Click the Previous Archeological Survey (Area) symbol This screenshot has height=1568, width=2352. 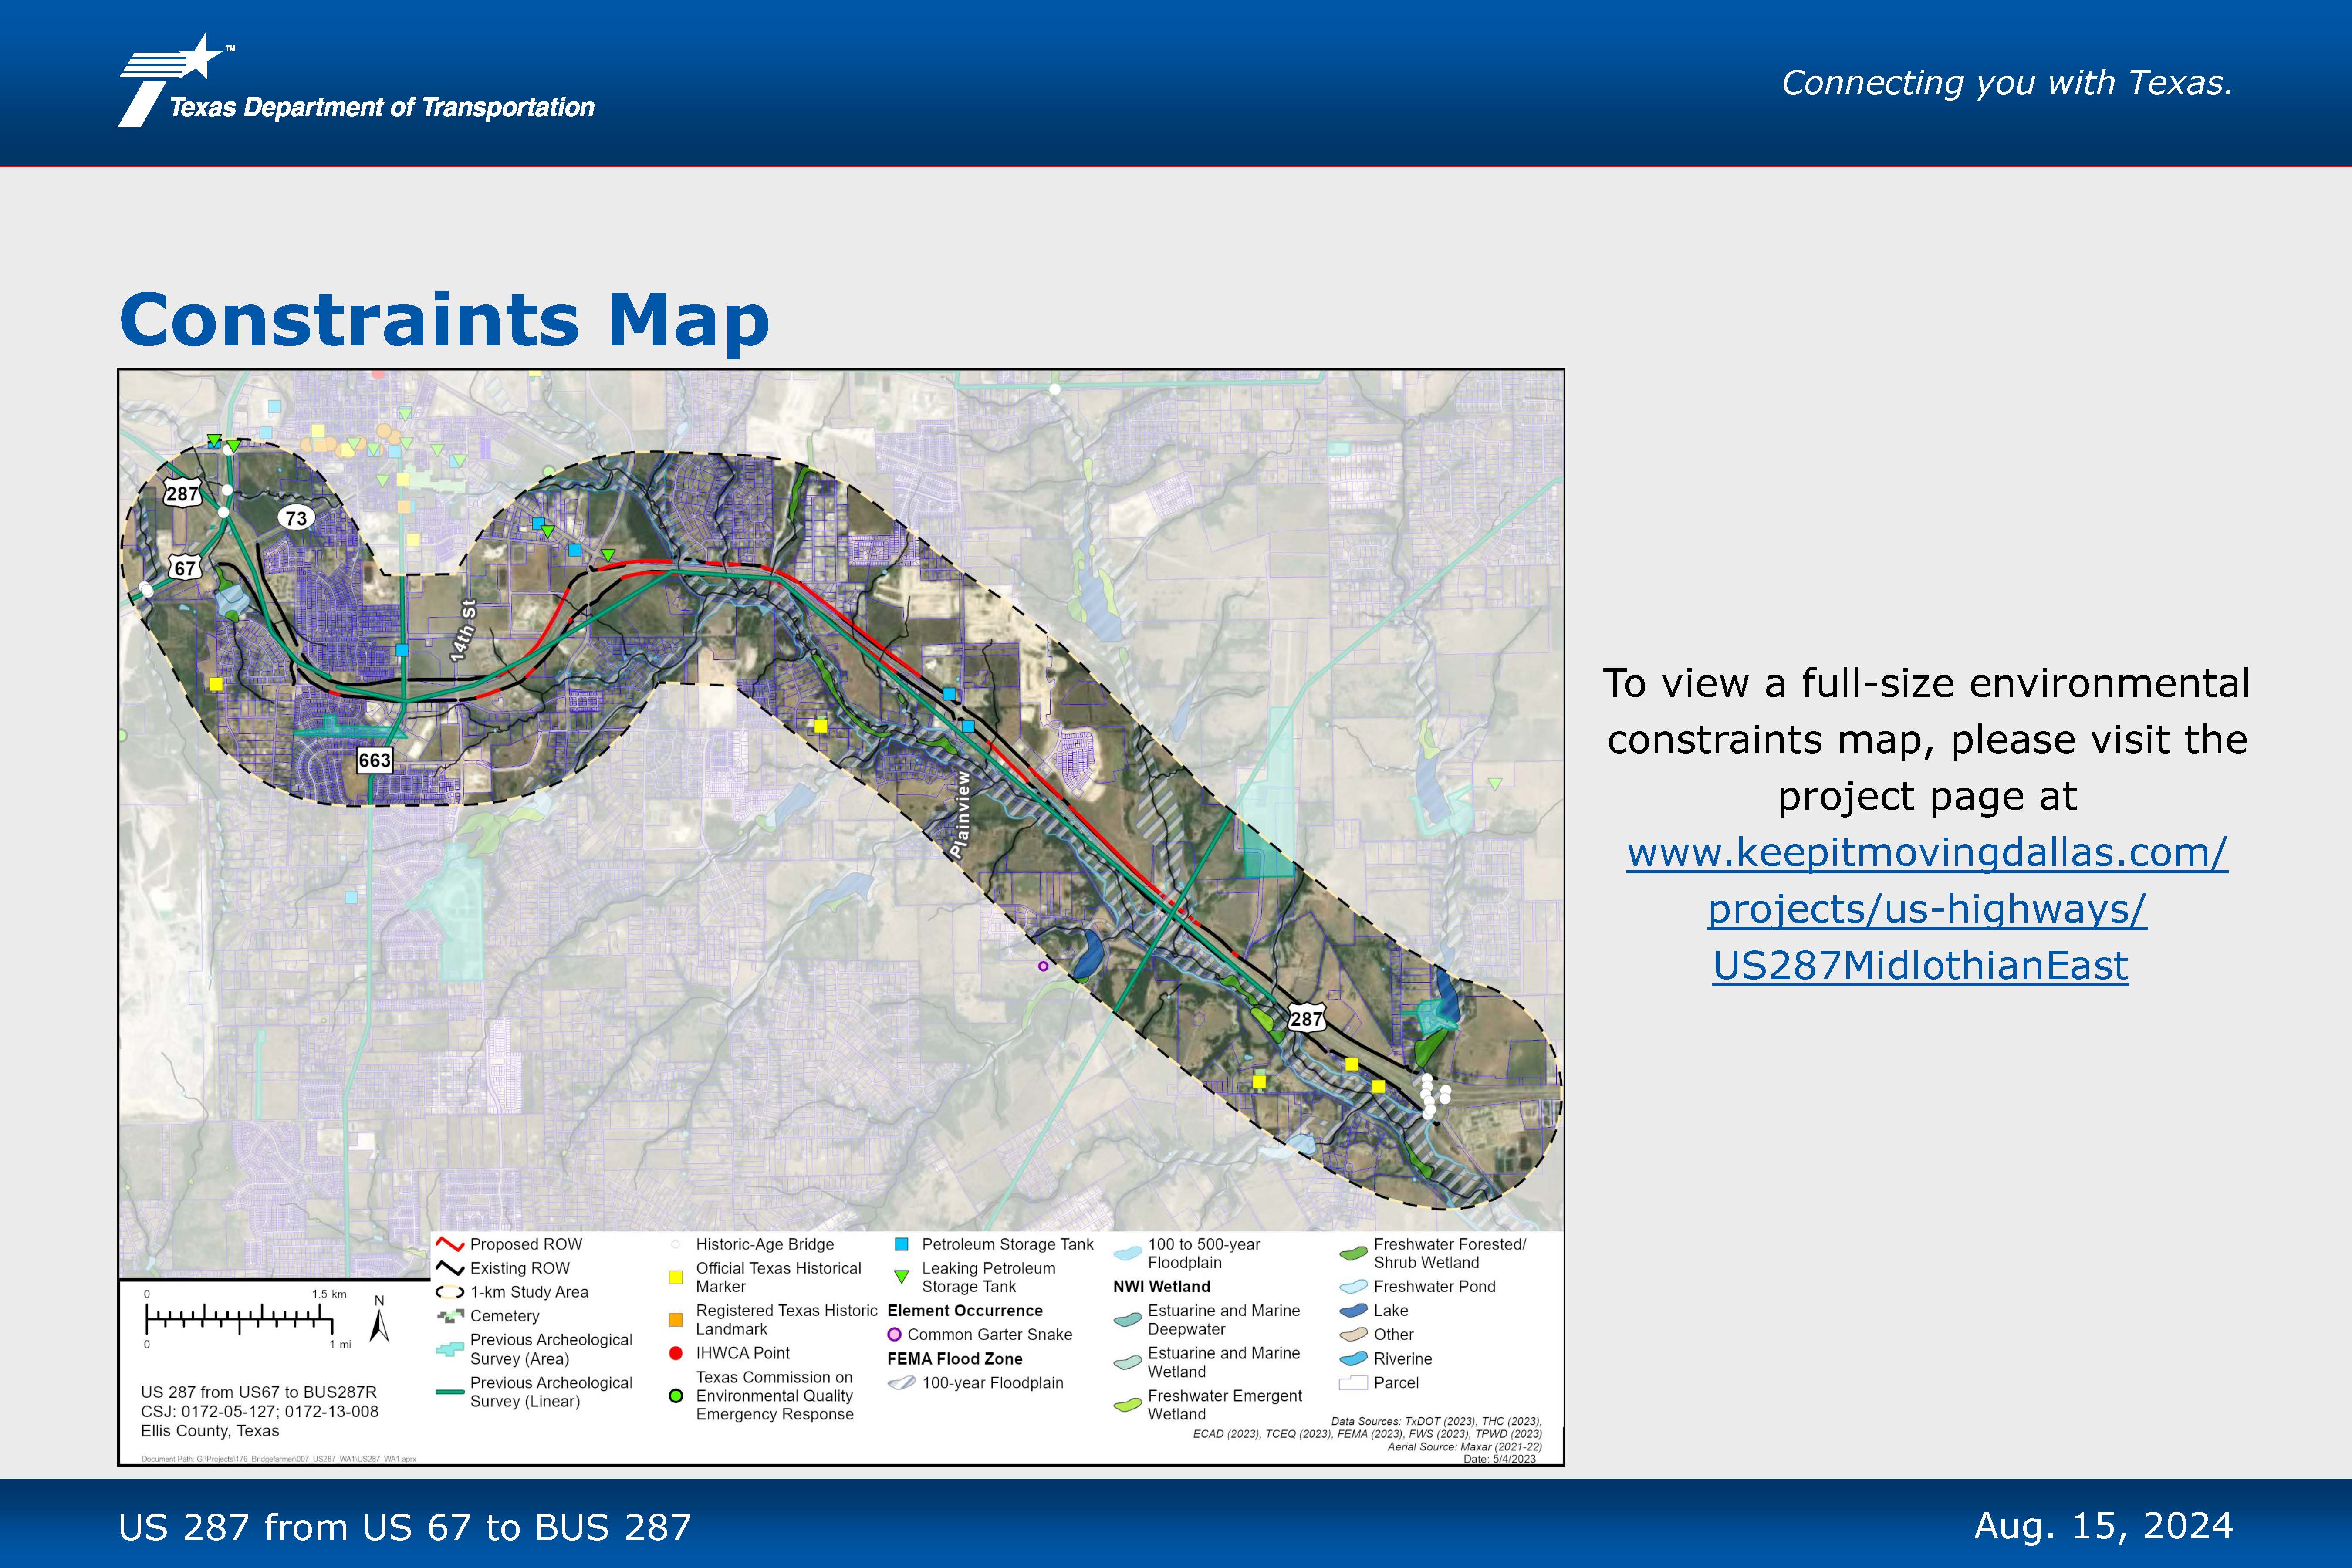[x=450, y=1349]
